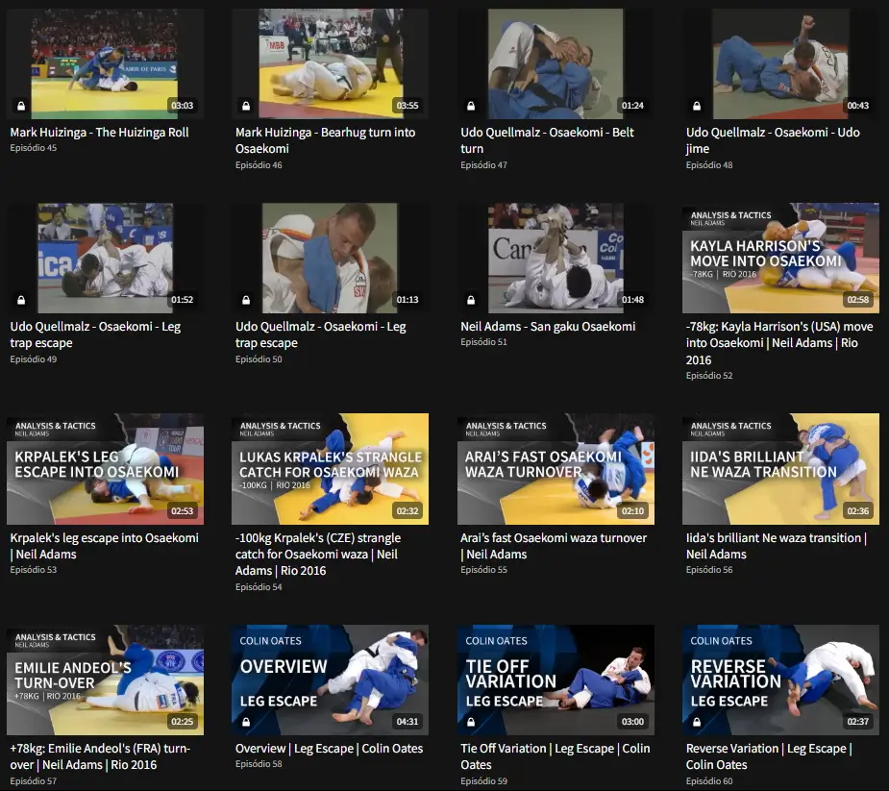Screen dimensions: 889x791
Task: Click lock icon on Reverse Variation thumbnail
Action: (x=696, y=722)
